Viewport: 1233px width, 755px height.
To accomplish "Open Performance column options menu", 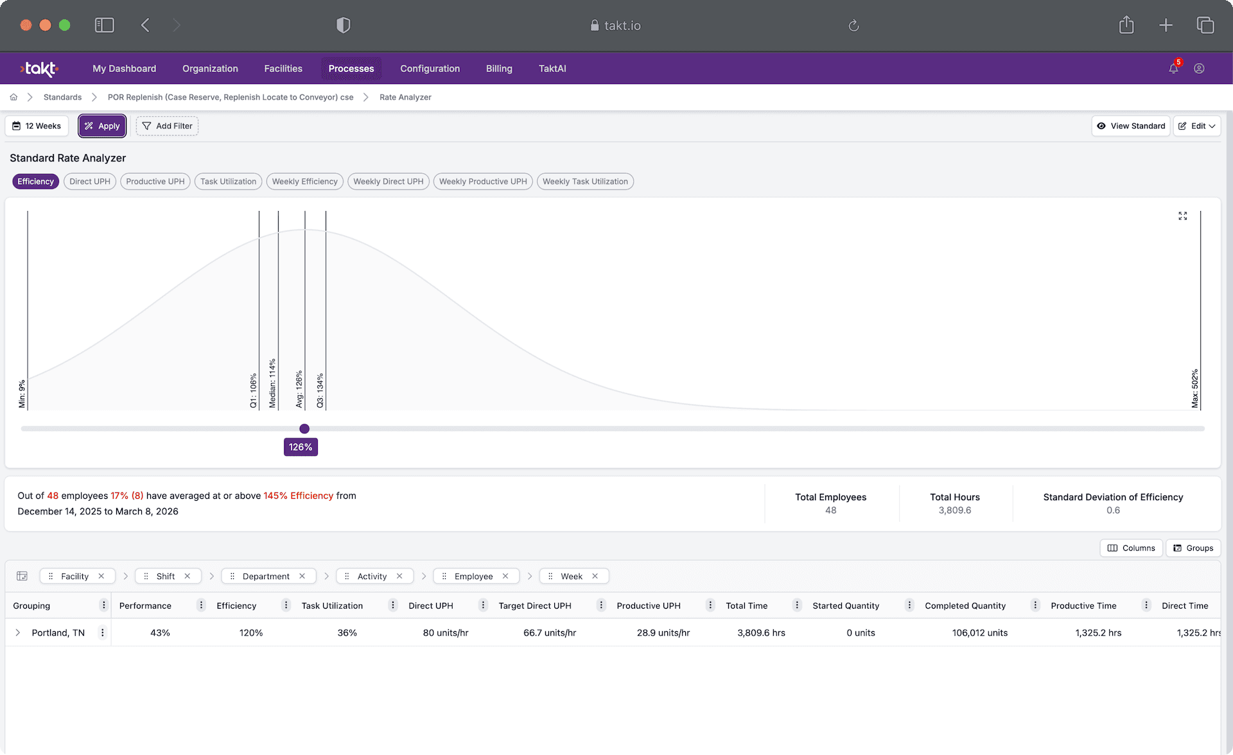I will coord(201,605).
